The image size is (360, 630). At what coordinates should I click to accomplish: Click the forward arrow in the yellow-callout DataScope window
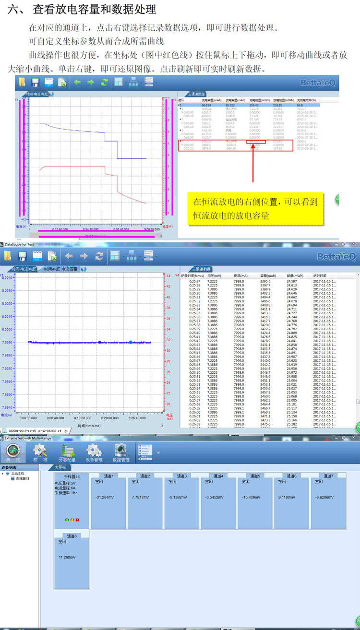coord(90,82)
